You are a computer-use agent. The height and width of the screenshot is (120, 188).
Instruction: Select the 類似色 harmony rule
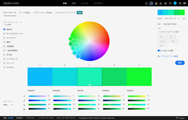click(x=8, y=29)
